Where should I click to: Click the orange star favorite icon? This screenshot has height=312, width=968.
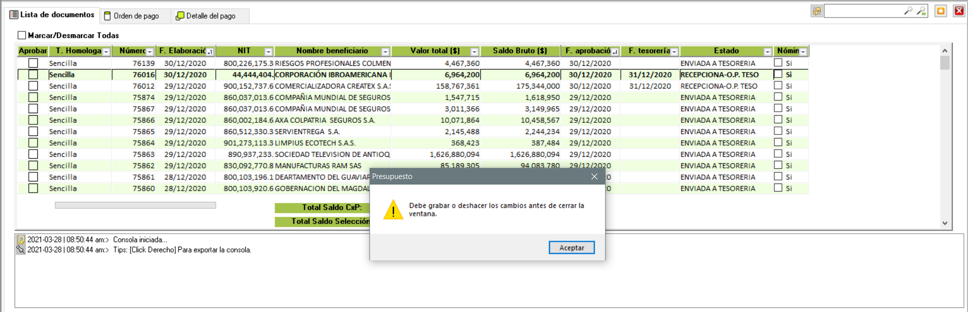pyautogui.click(x=941, y=11)
